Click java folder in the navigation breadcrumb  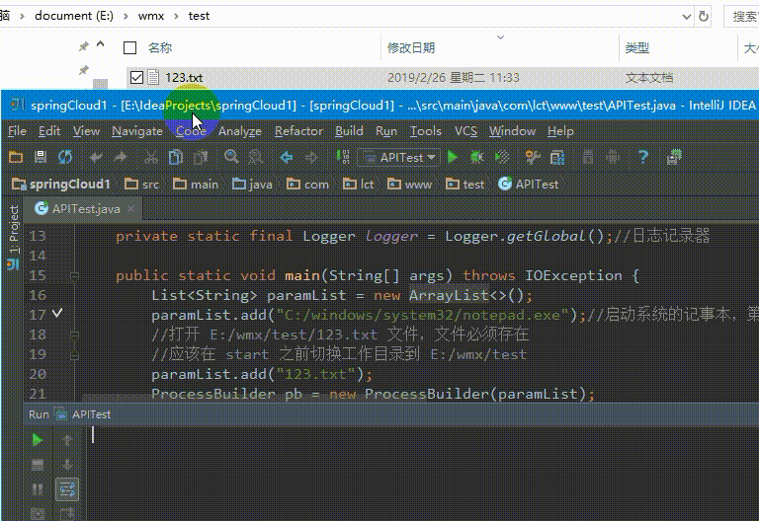[x=252, y=185]
